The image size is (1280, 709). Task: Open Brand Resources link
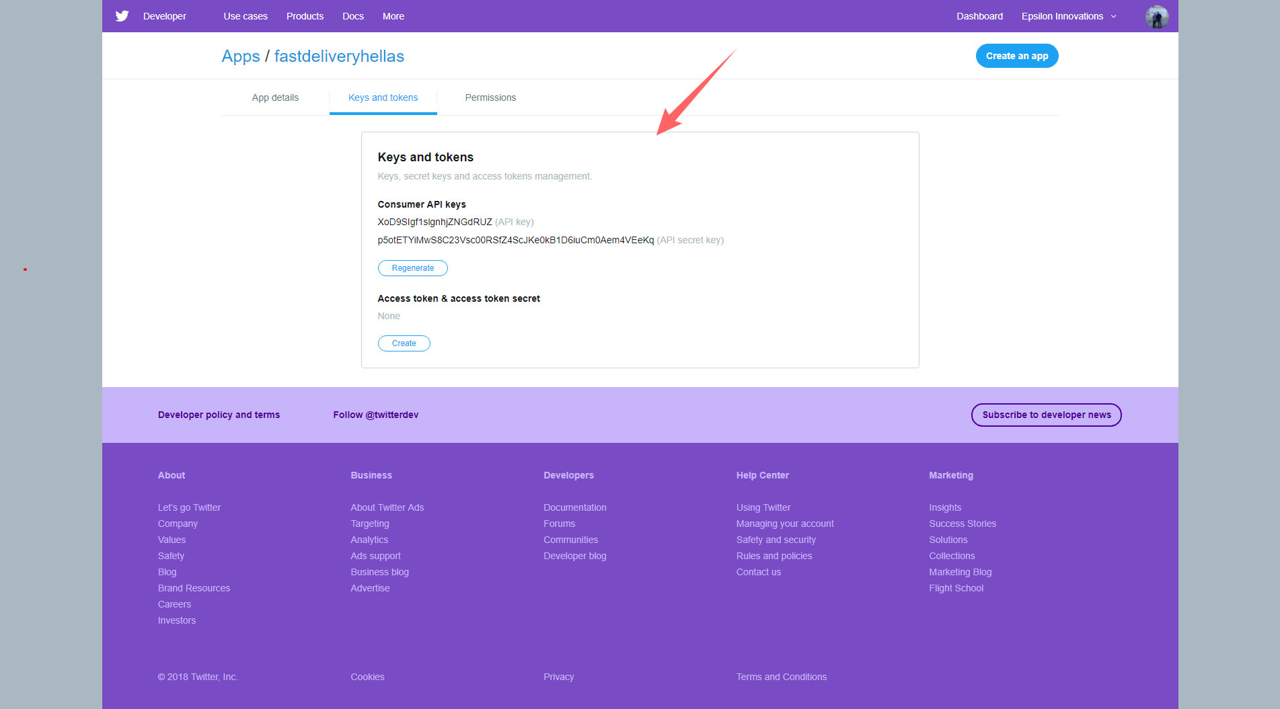click(x=194, y=588)
